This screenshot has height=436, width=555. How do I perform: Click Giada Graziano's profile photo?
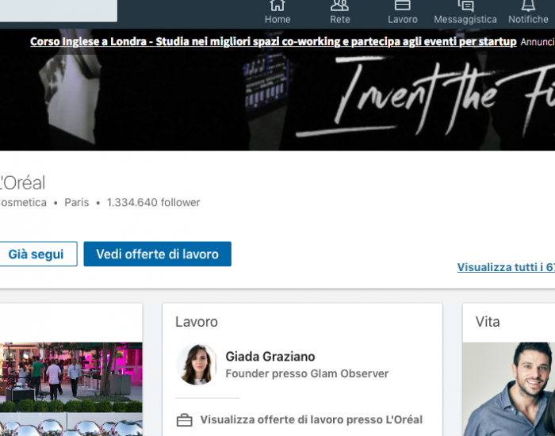coord(197,364)
